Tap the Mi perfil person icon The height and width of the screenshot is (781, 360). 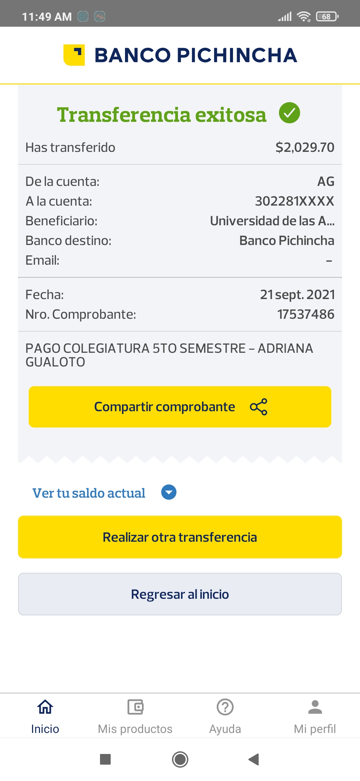(x=315, y=707)
